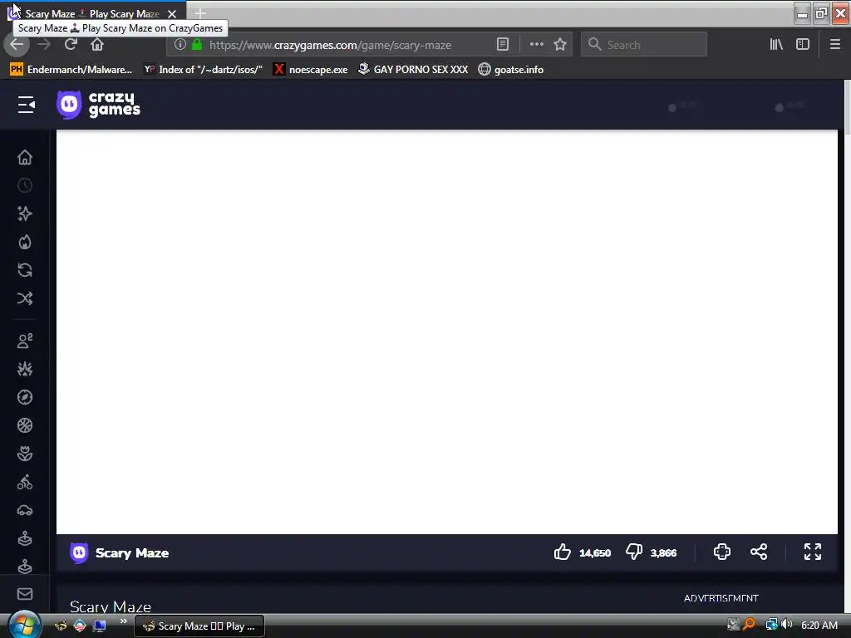Viewport: 851px width, 638px height.
Task: Open the goatse.info bookmark
Action: click(x=511, y=70)
